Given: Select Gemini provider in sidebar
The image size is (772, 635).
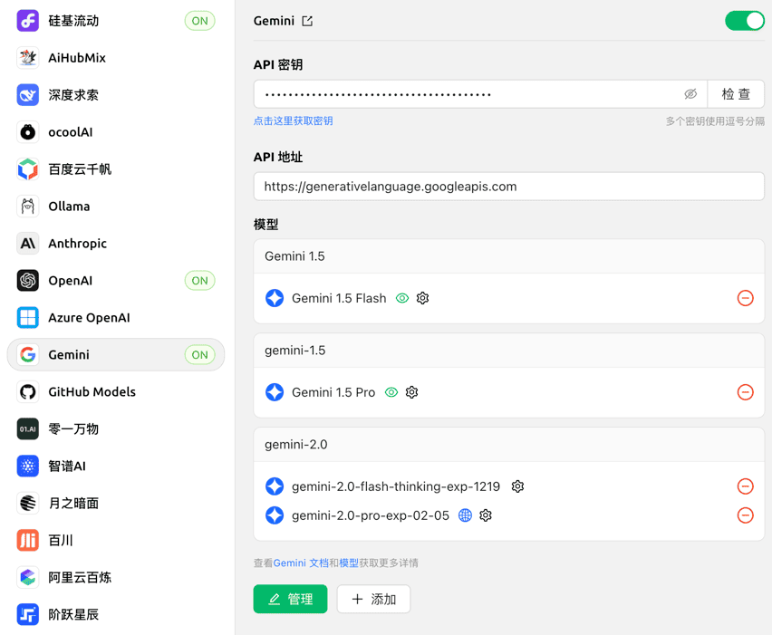Looking at the screenshot, I should (116, 355).
